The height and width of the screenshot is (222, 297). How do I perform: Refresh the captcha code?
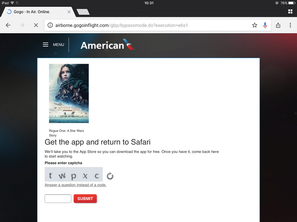point(110,176)
